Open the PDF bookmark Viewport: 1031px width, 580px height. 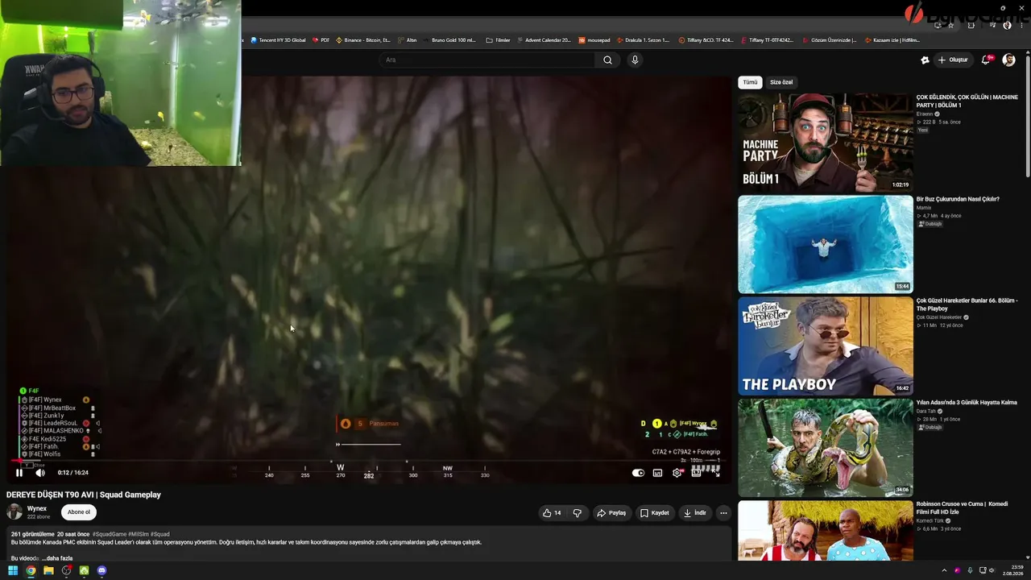[x=321, y=40]
